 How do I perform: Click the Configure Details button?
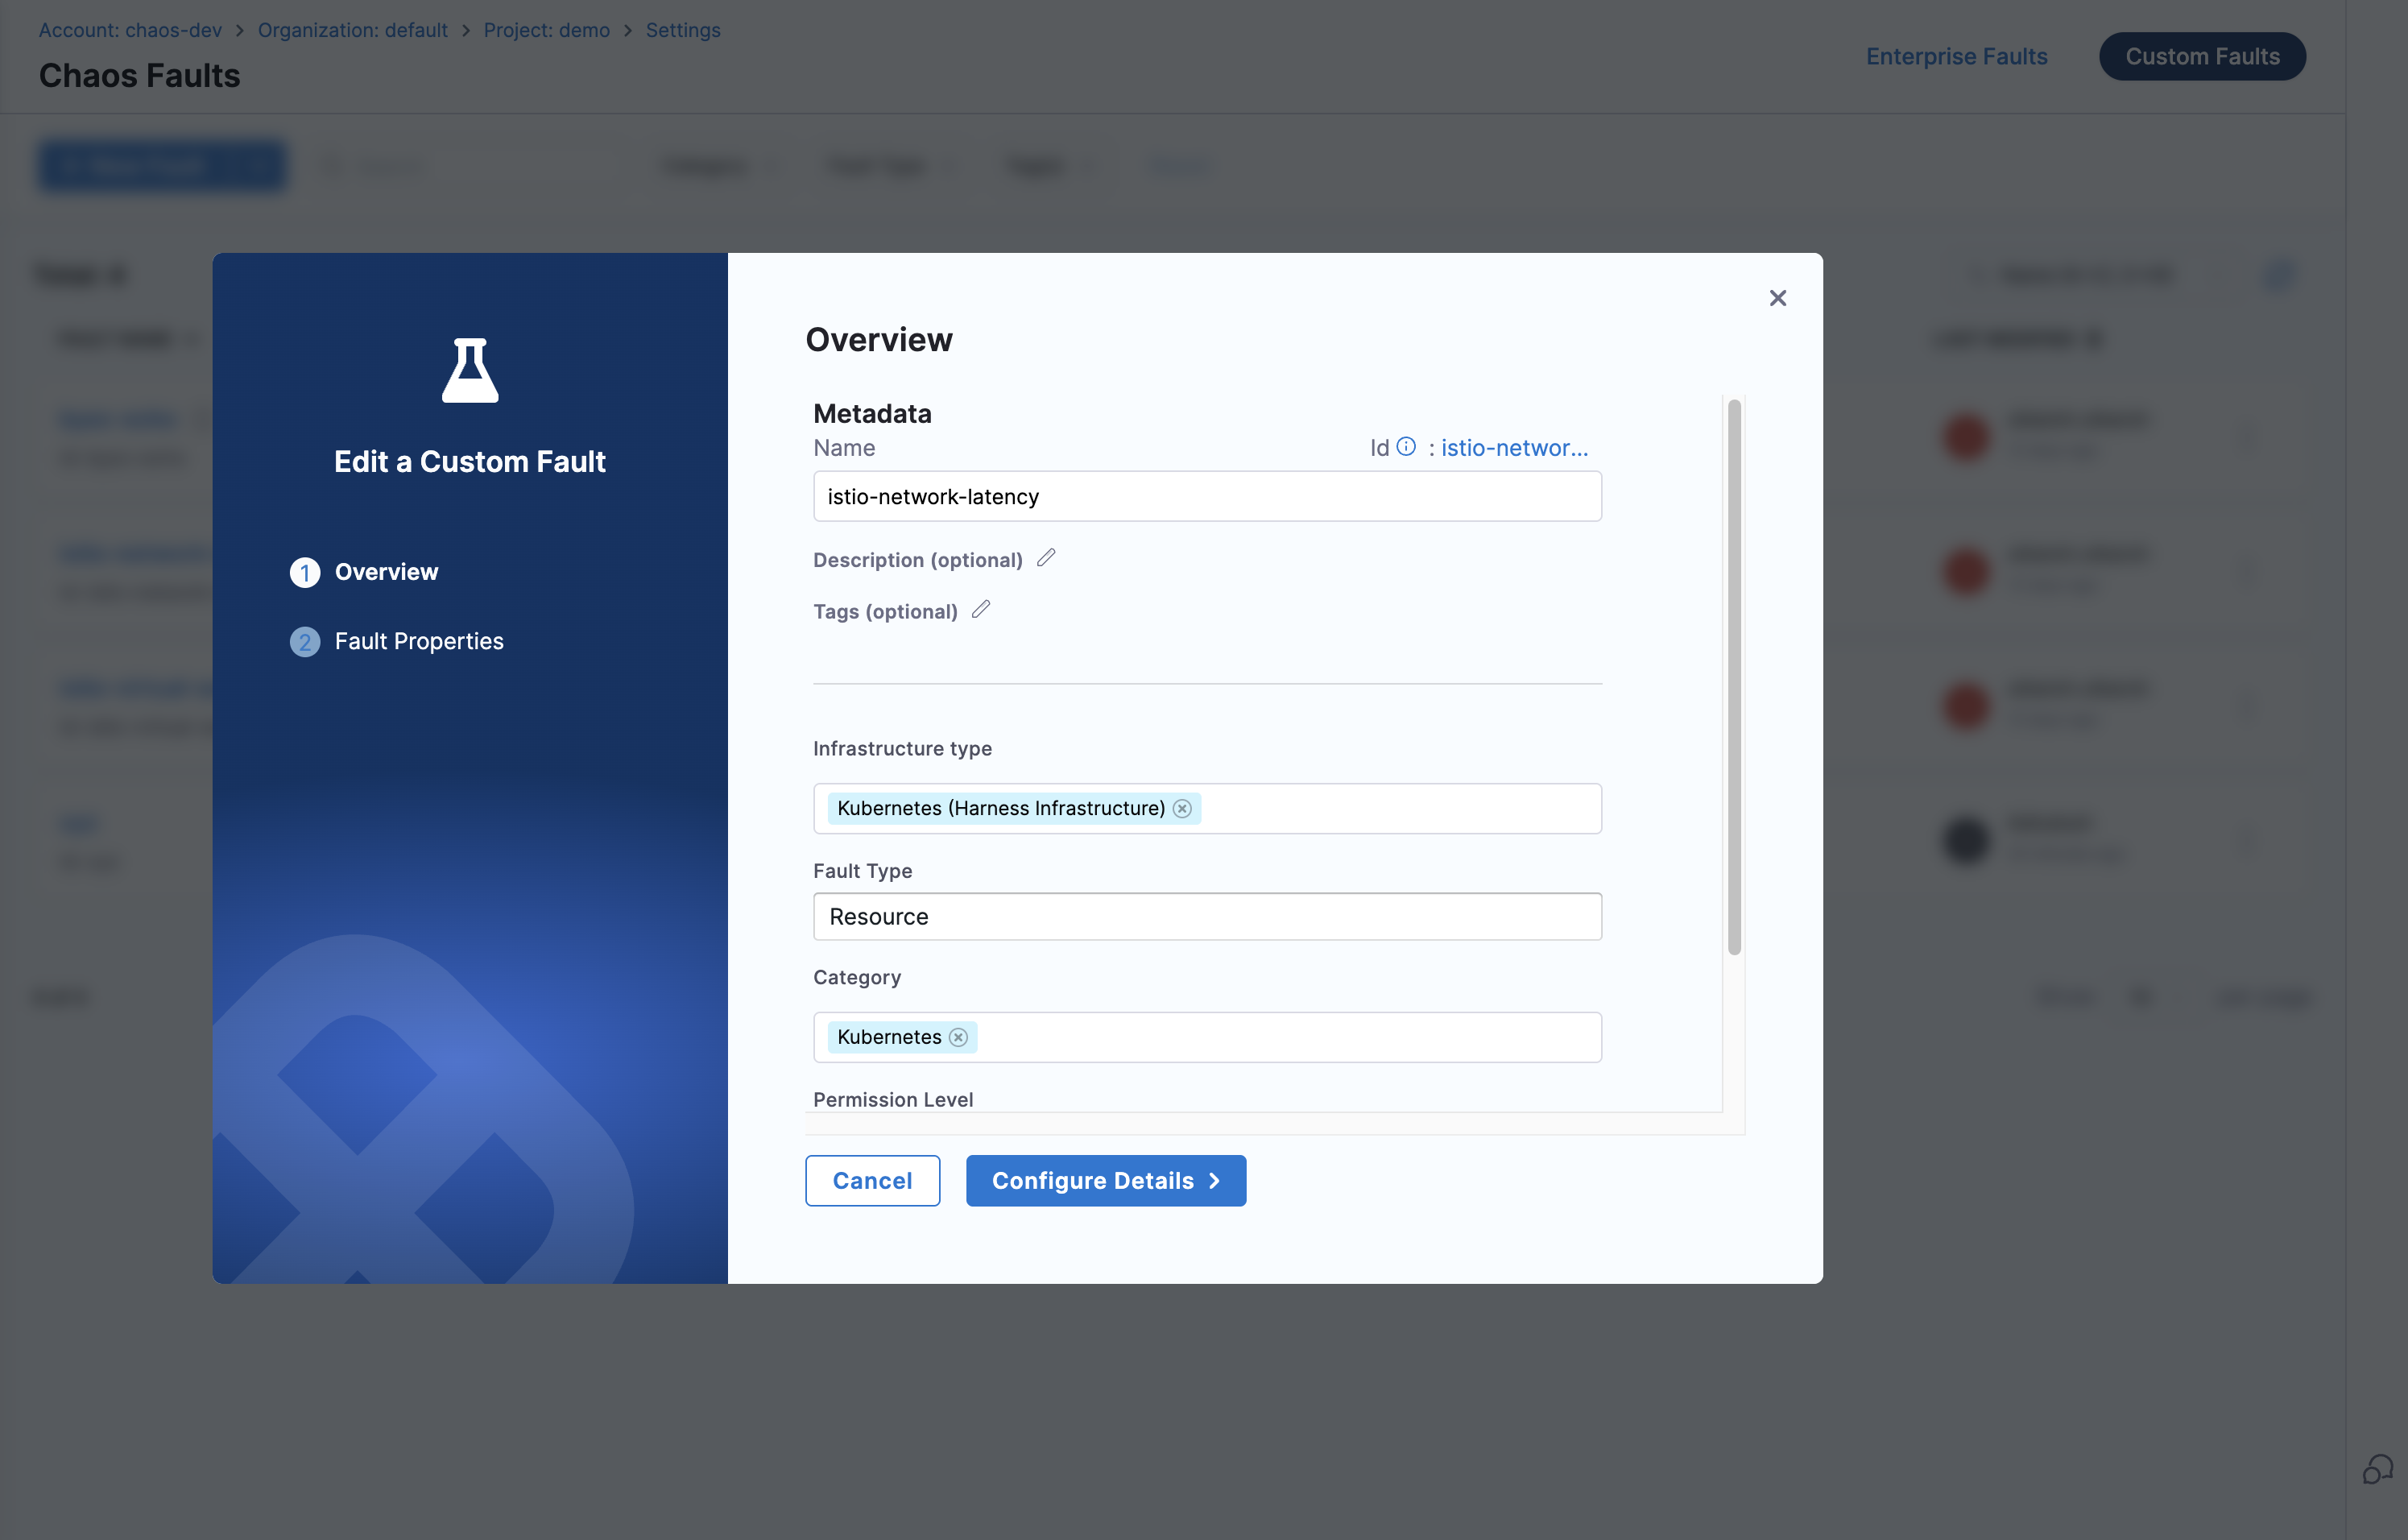point(1105,1180)
